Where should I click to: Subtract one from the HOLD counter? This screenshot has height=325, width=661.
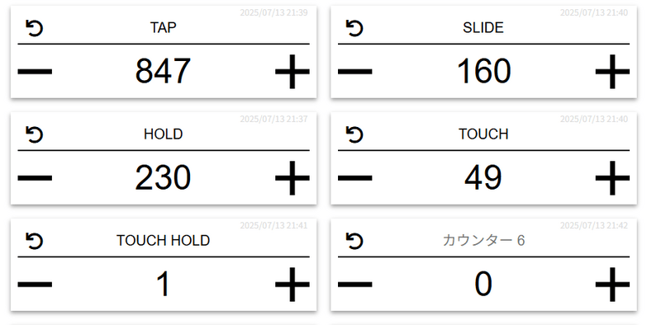coord(35,177)
